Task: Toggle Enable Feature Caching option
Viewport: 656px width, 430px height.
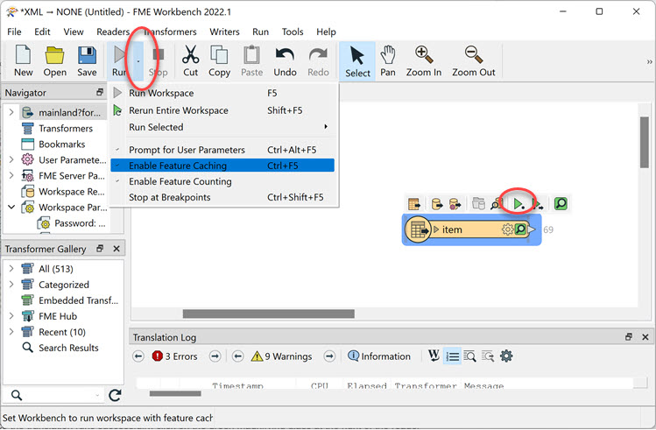Action: (222, 166)
